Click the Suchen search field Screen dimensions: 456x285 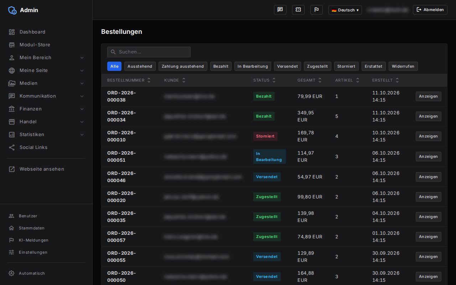click(149, 52)
